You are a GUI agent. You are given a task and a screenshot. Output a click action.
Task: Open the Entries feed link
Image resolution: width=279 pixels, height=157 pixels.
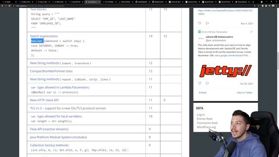(x=204, y=119)
